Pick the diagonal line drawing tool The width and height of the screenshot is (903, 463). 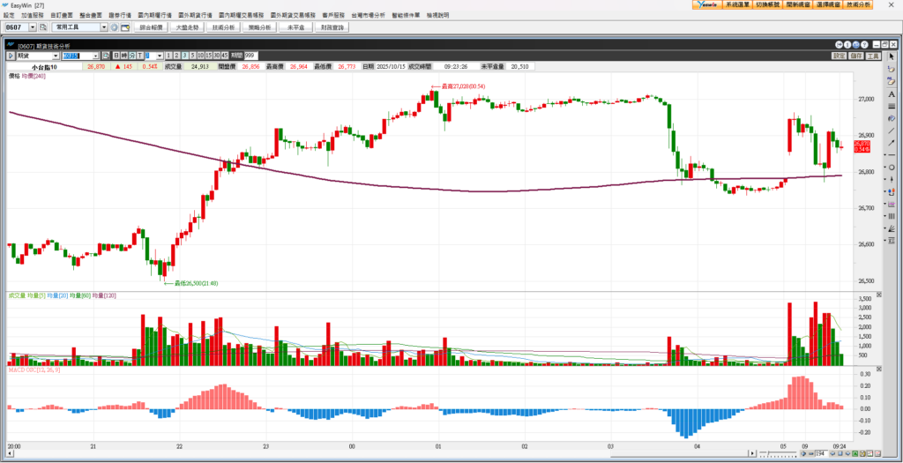click(892, 131)
